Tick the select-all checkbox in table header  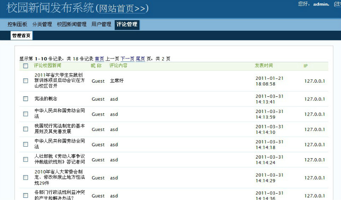tap(26, 66)
